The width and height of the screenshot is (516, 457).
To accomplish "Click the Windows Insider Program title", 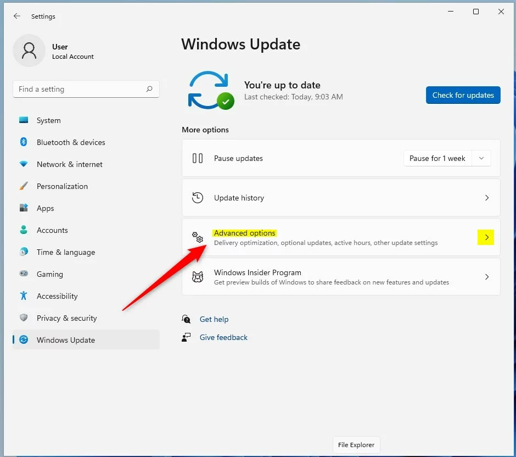I will pos(257,272).
